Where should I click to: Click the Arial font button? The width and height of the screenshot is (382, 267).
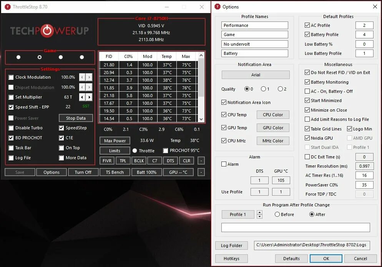(x=256, y=75)
